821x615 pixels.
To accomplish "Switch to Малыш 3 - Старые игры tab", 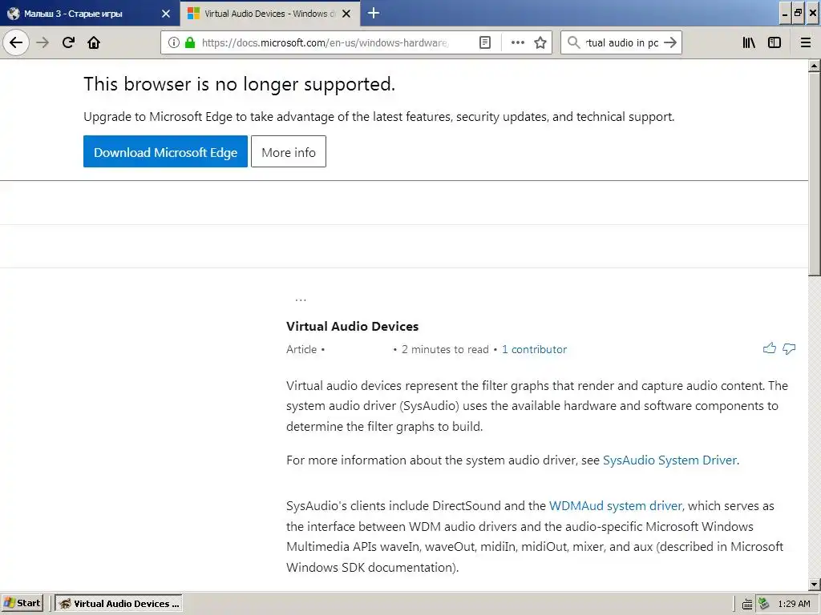I will (90, 14).
